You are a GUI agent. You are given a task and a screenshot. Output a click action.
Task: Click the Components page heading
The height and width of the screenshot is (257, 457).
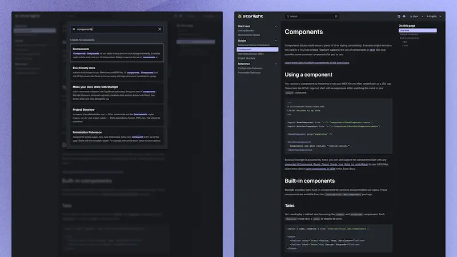(304, 32)
